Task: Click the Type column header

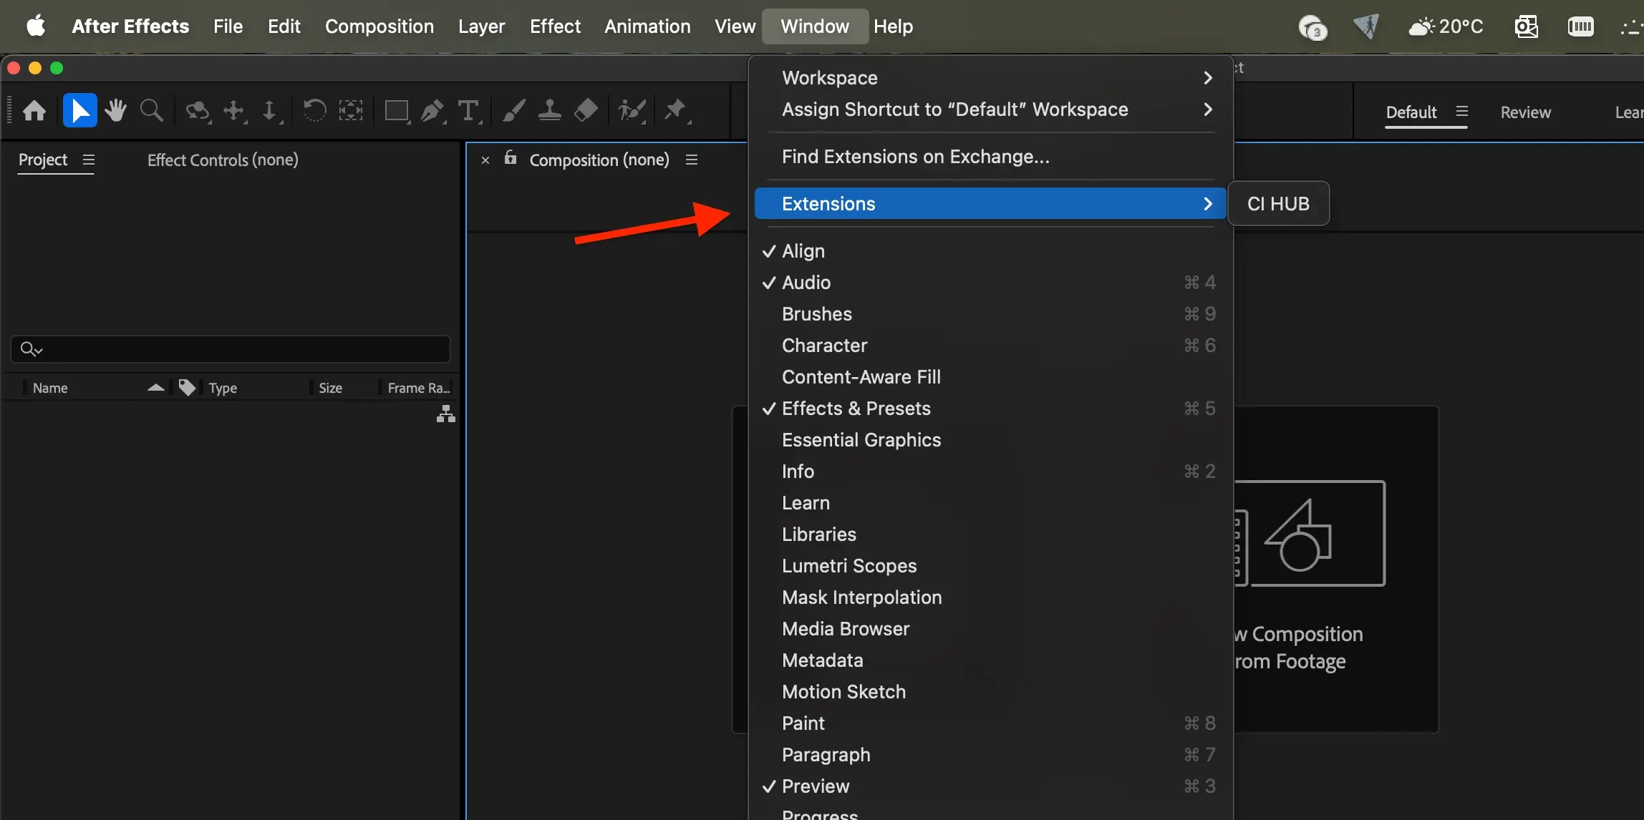Action: (x=223, y=388)
